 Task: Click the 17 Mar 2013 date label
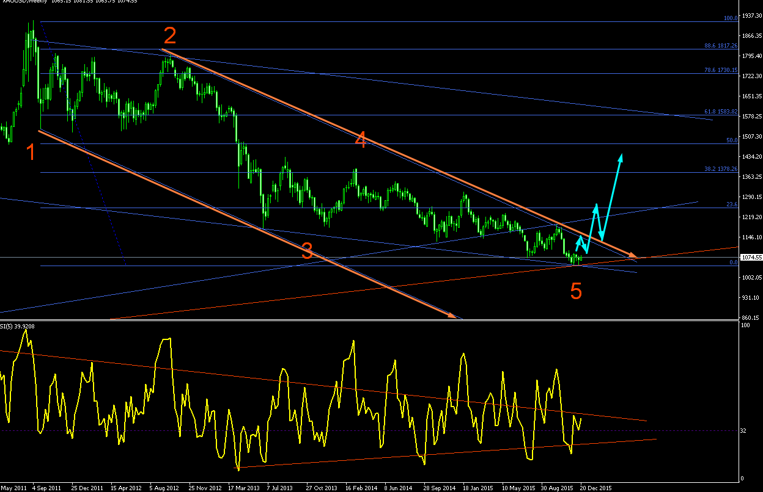coord(243,488)
